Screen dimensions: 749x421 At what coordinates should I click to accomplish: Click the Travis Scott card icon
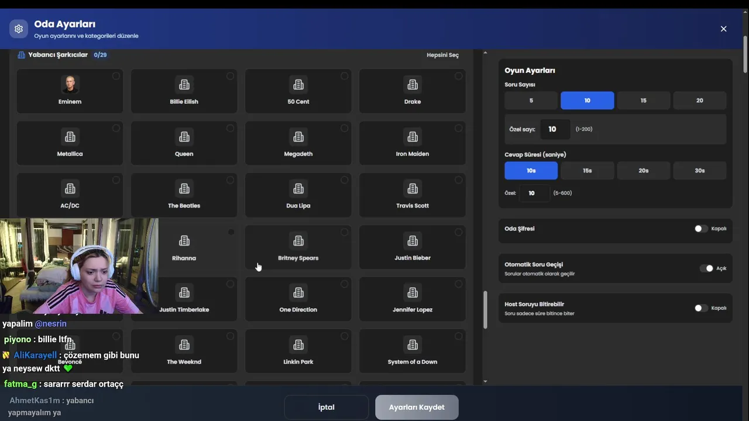coord(413,188)
